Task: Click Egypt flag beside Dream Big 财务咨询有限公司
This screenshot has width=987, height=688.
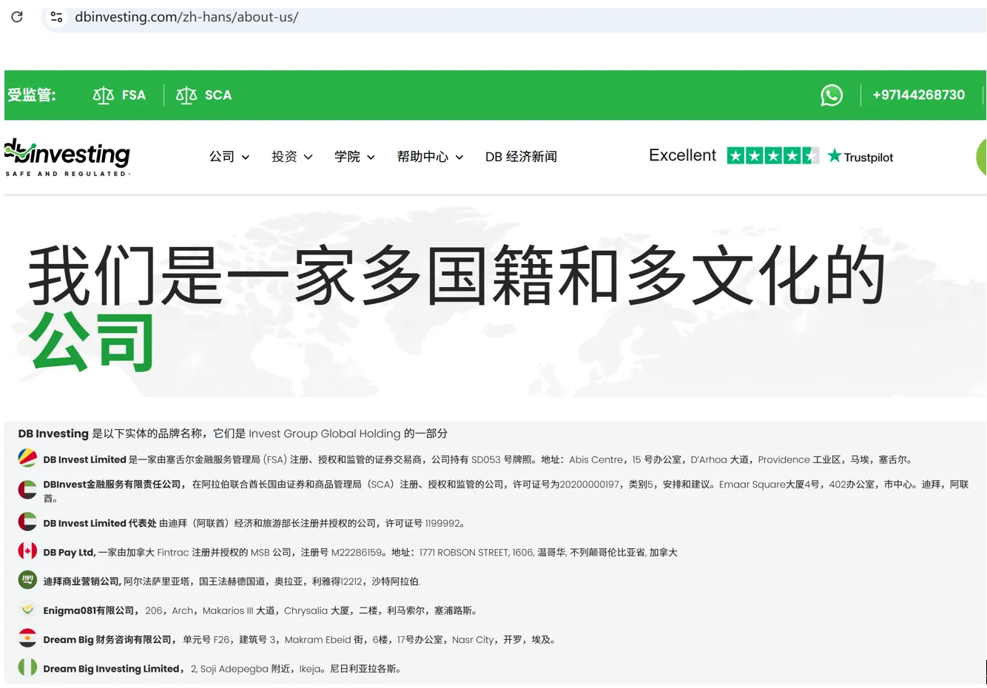Action: [x=27, y=638]
